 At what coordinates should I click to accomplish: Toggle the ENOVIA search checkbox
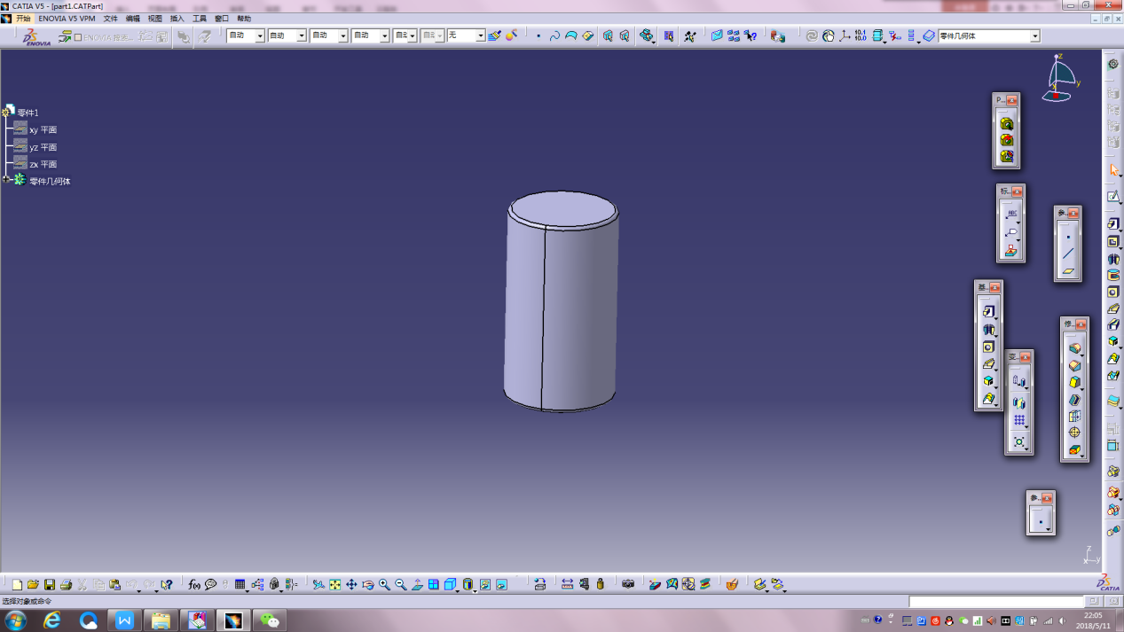click(78, 37)
